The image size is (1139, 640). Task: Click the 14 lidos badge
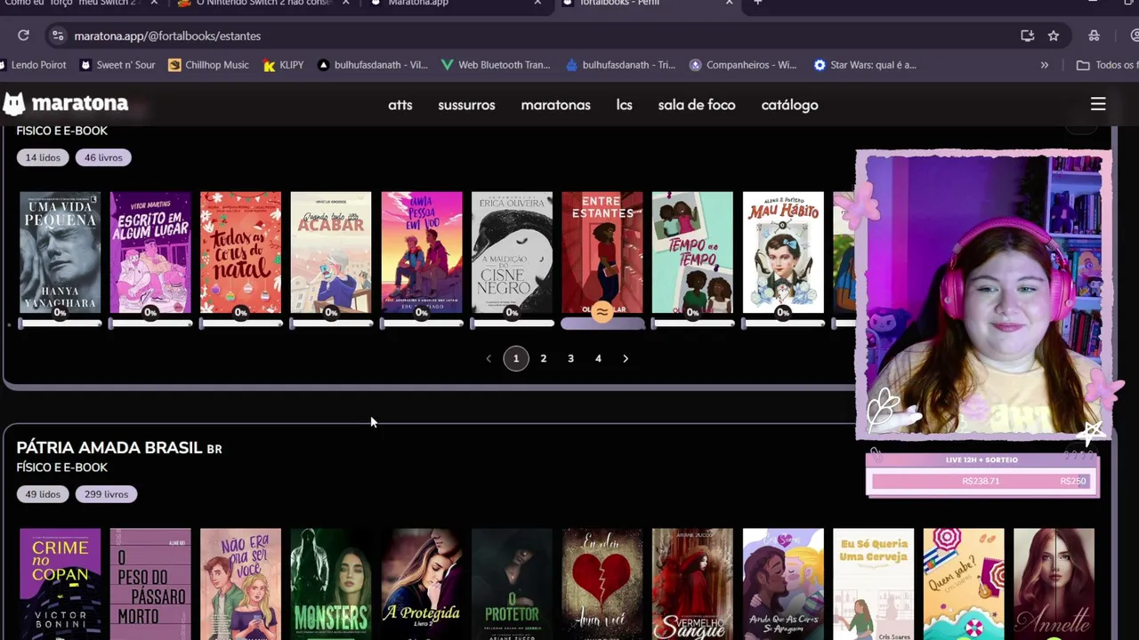(x=43, y=157)
